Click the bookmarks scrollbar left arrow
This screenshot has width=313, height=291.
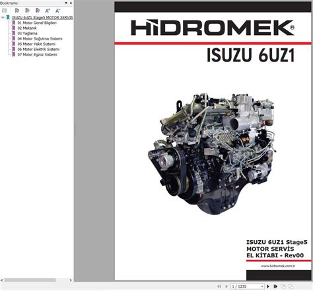click(2, 280)
